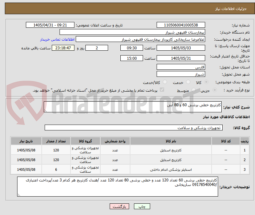Click the date 1405/05/08 in row 3
The image size is (255, 215).
point(26,169)
